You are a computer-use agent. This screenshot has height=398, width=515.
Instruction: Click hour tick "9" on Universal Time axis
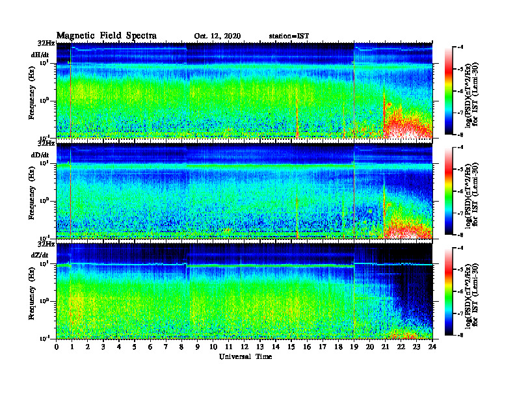198,347
